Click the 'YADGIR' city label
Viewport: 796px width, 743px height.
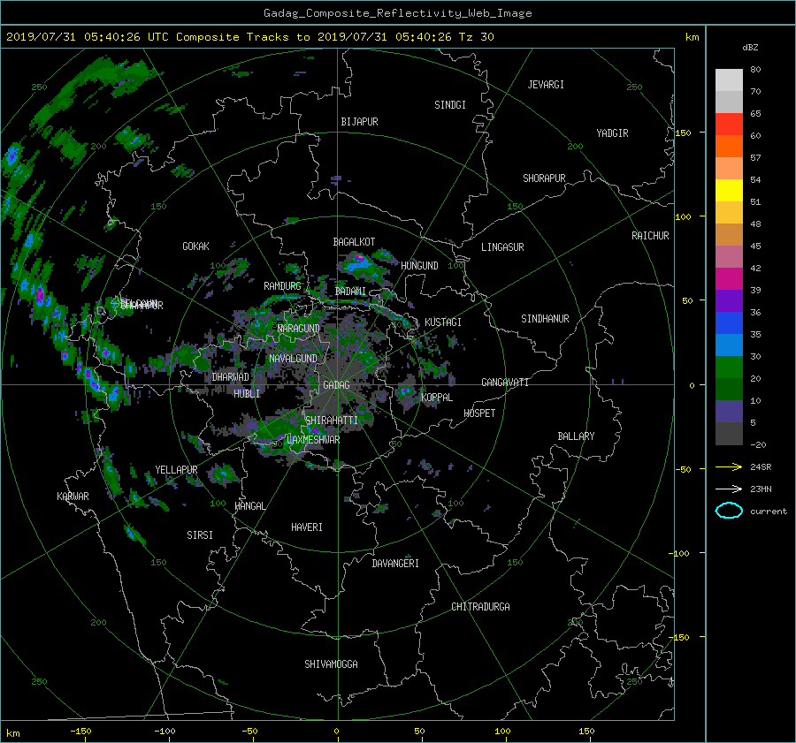(x=612, y=133)
